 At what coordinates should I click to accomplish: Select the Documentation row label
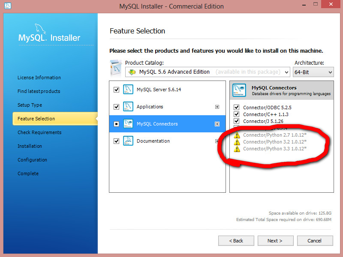click(153, 141)
